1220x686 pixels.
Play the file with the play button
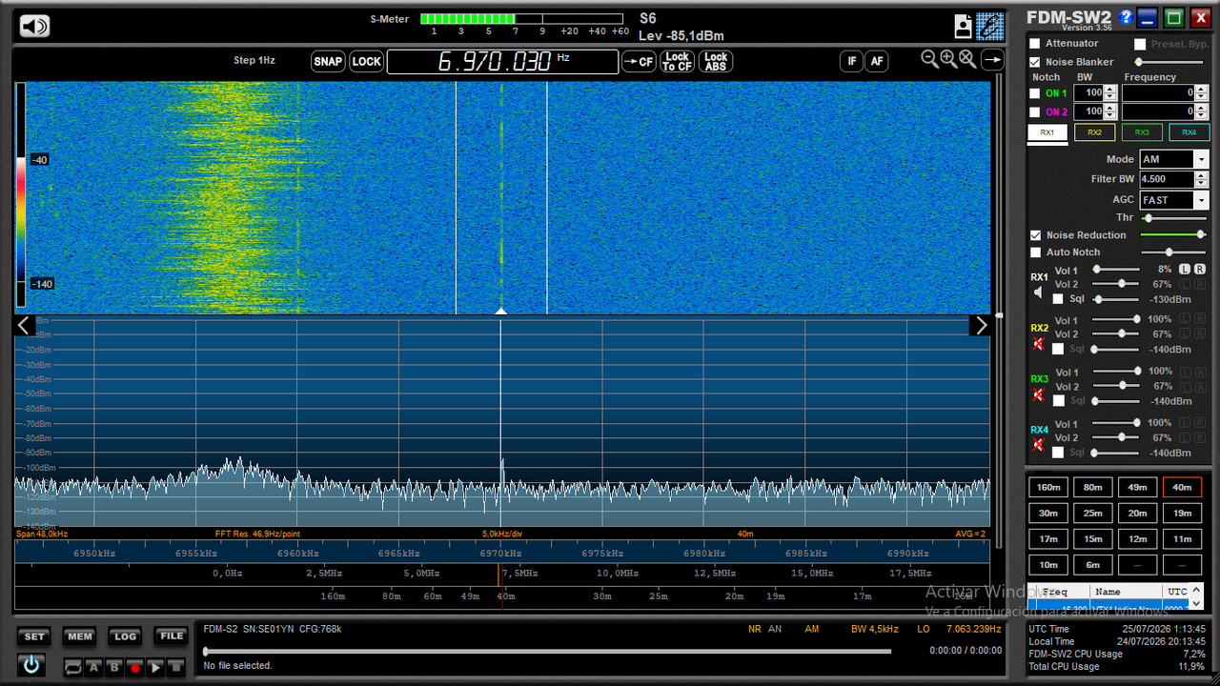[x=155, y=668]
